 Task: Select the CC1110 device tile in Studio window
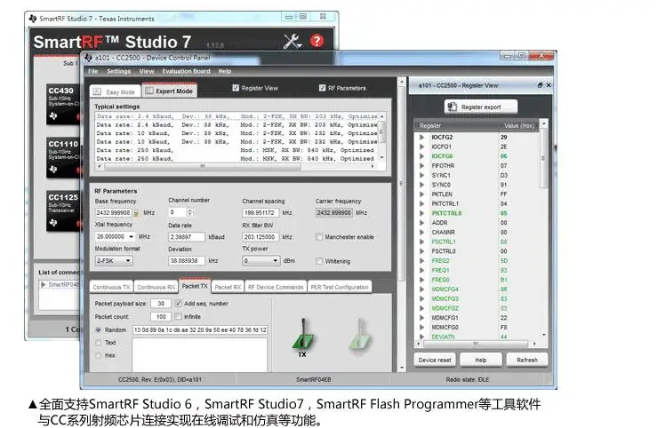[x=63, y=158]
